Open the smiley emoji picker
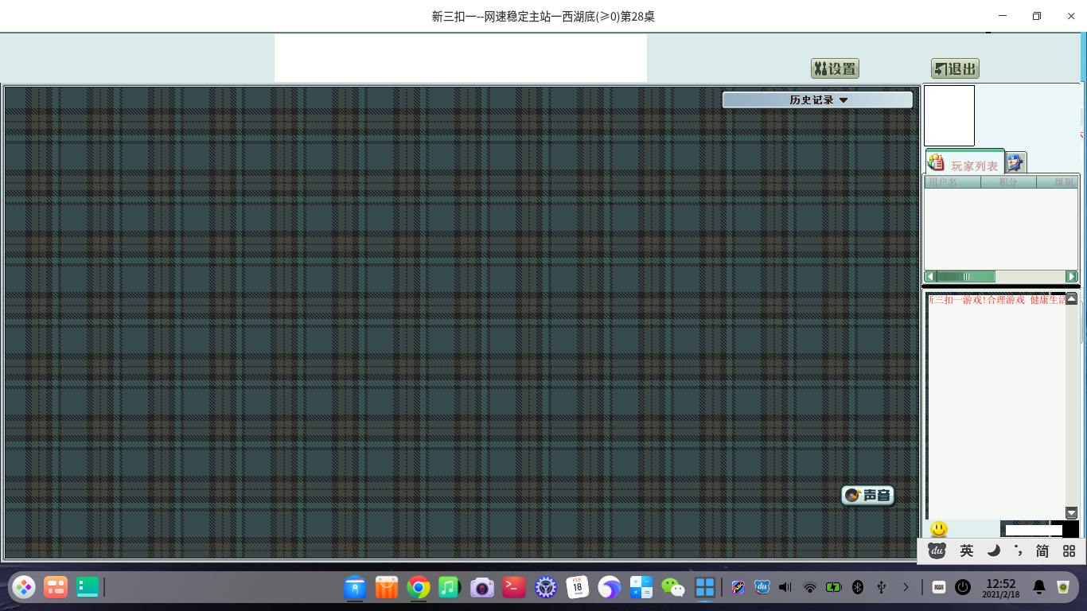This screenshot has height=611, width=1087. coord(939,529)
